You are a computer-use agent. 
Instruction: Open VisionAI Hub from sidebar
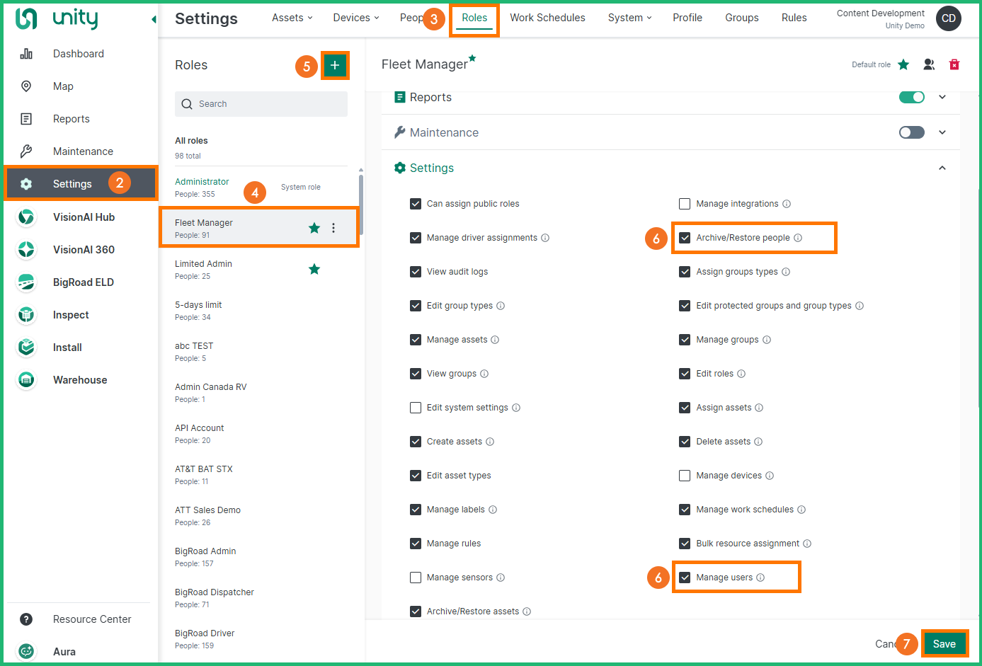[84, 217]
